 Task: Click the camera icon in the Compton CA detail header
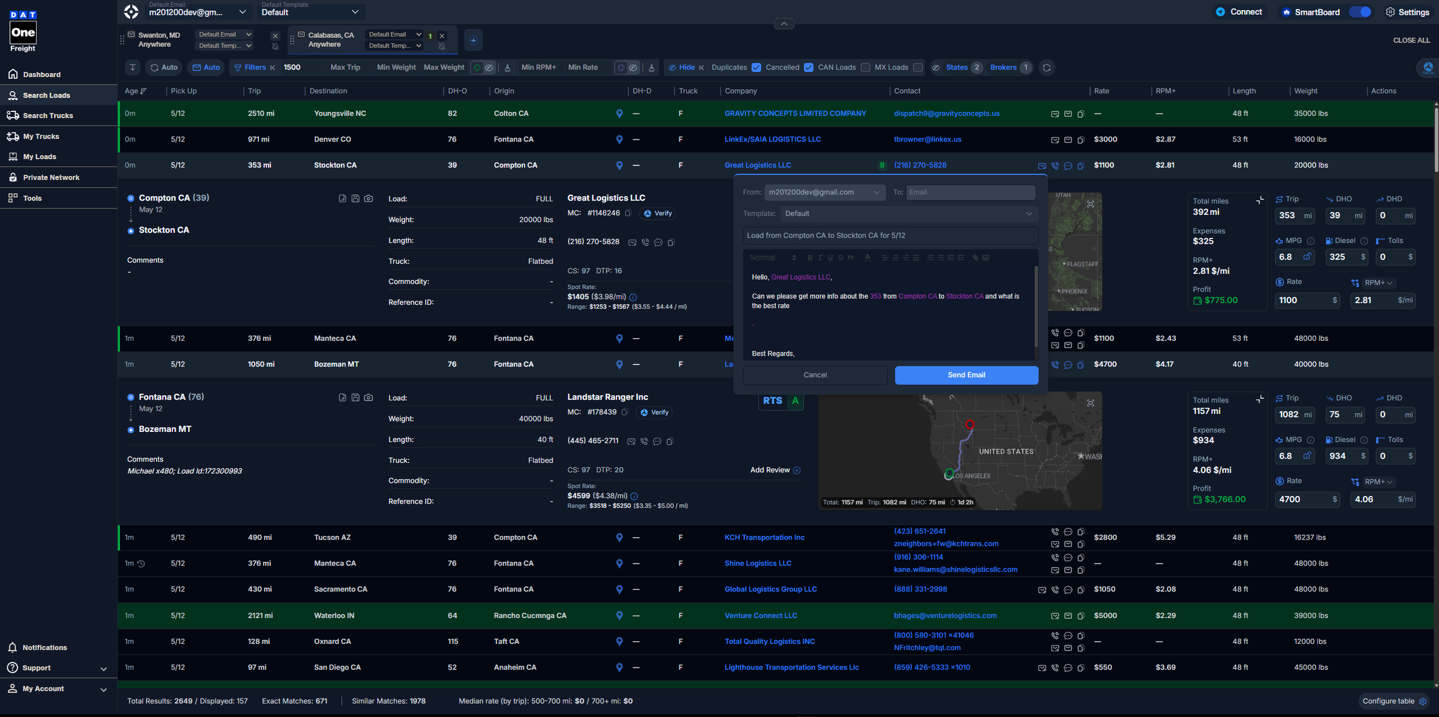(368, 199)
